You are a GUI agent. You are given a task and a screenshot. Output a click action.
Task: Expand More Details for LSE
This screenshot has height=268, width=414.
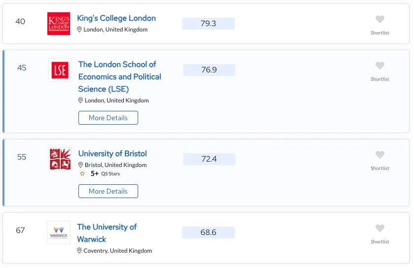click(108, 118)
